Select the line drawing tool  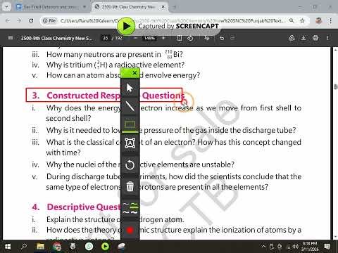(130, 106)
